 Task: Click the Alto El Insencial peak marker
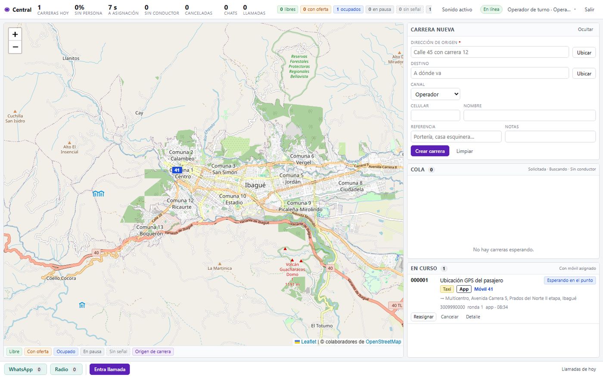click(69, 142)
